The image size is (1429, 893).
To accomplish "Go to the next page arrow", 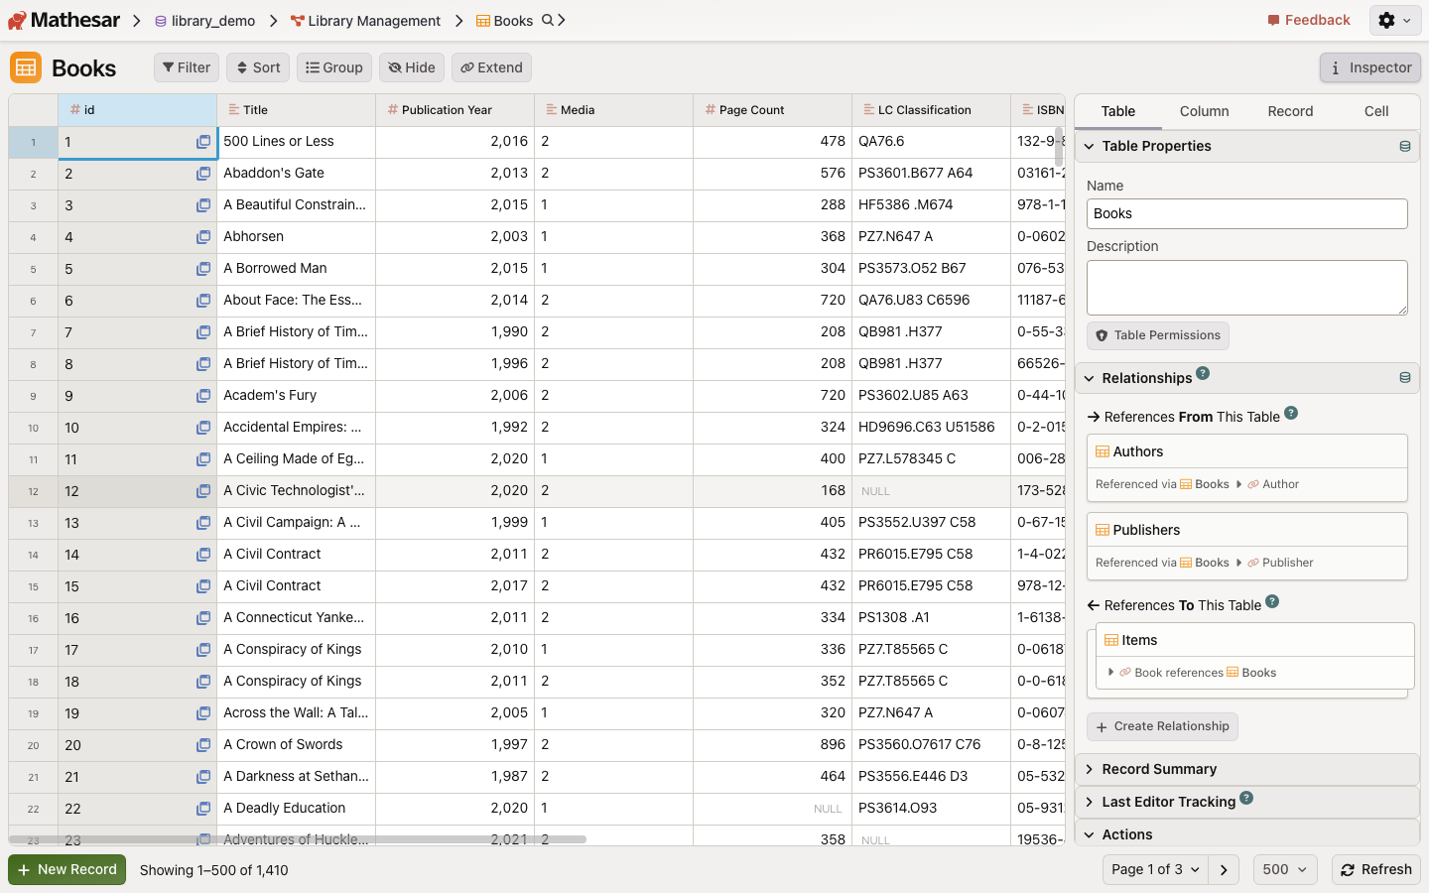I will point(1224,869).
